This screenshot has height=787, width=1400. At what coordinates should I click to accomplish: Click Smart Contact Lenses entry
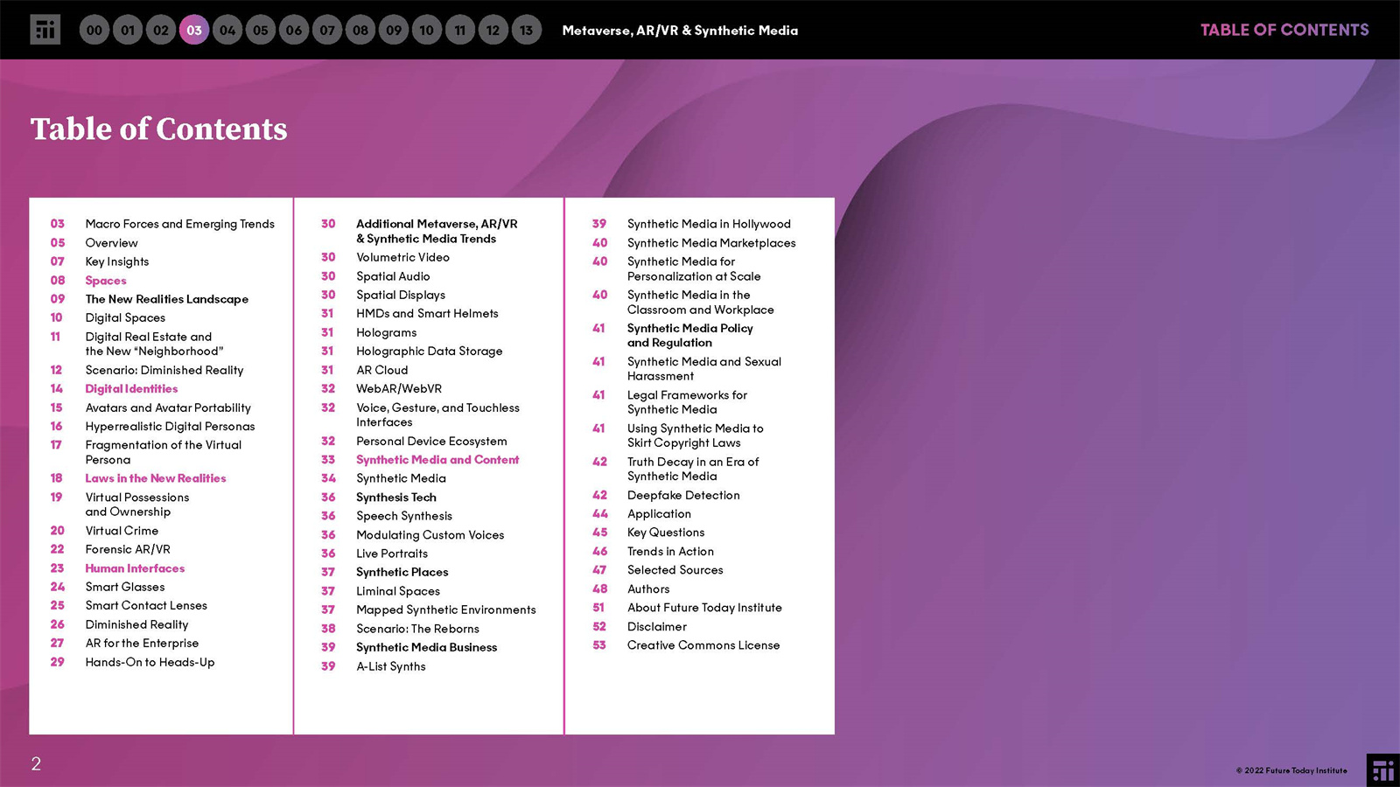tap(146, 606)
